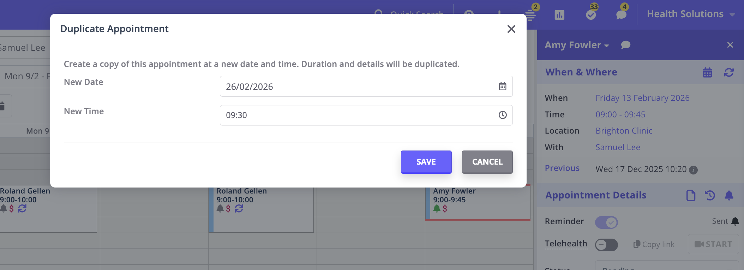Click the recurring arrows icon beside When & Where

729,73
